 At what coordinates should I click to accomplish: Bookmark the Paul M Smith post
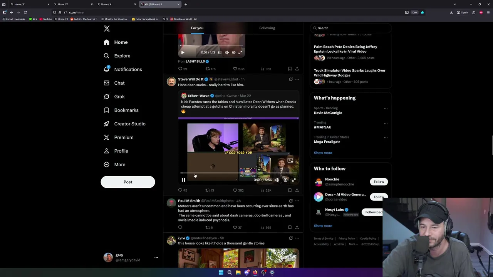click(290, 227)
